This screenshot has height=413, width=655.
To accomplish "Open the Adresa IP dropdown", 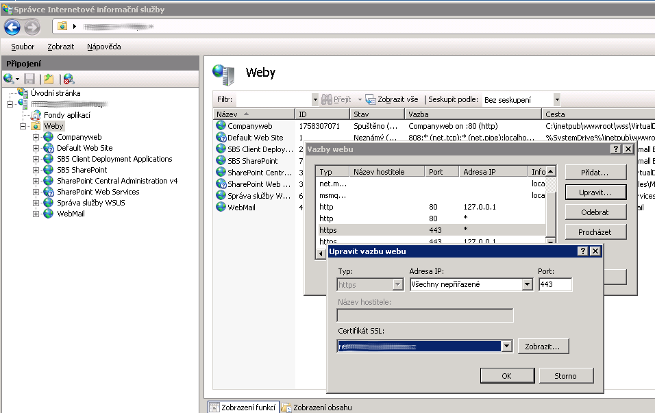I will pos(527,284).
